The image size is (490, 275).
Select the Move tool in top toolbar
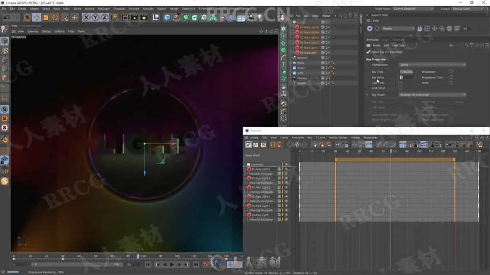click(36, 18)
